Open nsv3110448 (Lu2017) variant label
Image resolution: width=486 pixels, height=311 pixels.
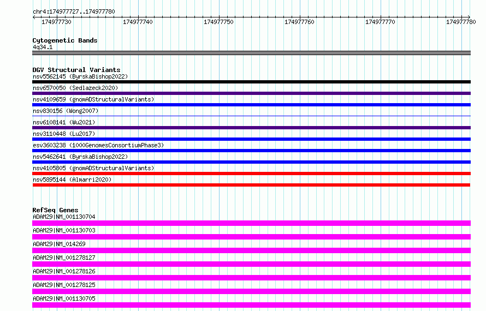click(64, 134)
